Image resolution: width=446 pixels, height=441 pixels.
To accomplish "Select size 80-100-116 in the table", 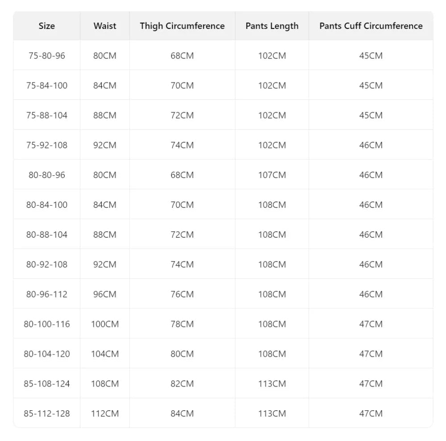I will (x=47, y=324).
